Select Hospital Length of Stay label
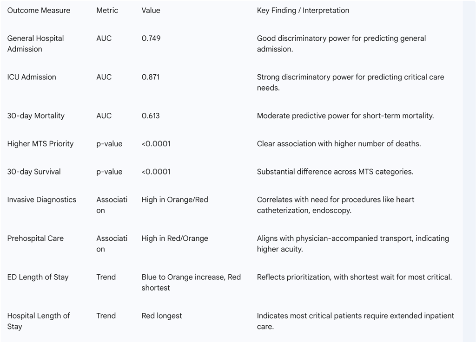 tap(39, 321)
